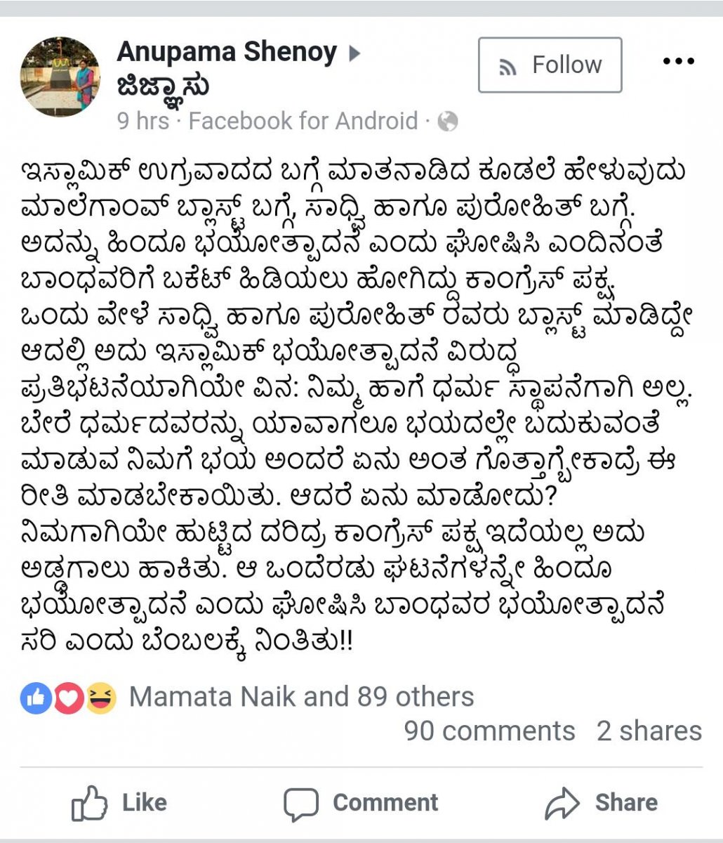View Mamata Naik and 89 others reactions
The width and height of the screenshot is (723, 843).
[301, 698]
